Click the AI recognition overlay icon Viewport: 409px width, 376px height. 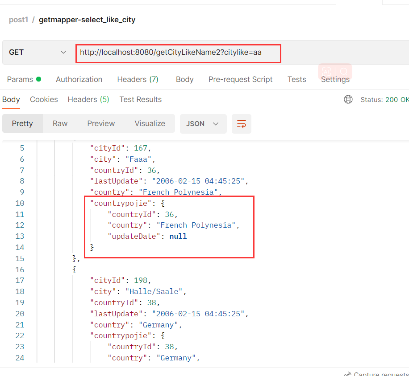tap(326, 71)
